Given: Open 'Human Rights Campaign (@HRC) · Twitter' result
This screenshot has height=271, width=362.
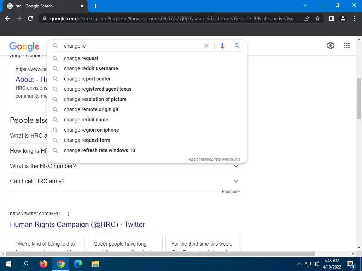Looking at the screenshot, I should coord(77,224).
